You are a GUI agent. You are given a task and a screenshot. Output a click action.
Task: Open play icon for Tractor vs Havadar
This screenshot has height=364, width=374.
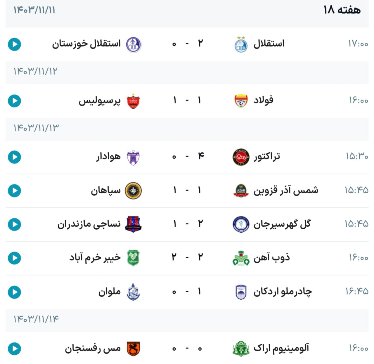(x=14, y=157)
